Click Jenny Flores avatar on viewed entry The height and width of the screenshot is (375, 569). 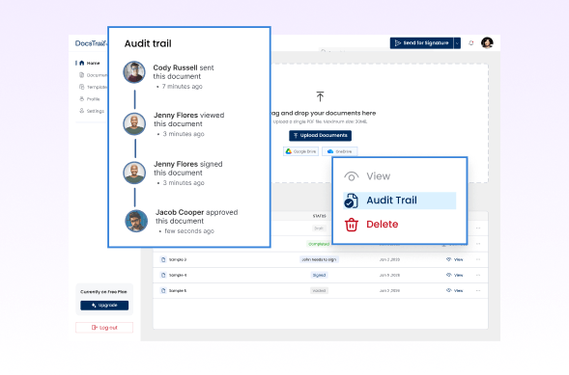pyautogui.click(x=134, y=123)
